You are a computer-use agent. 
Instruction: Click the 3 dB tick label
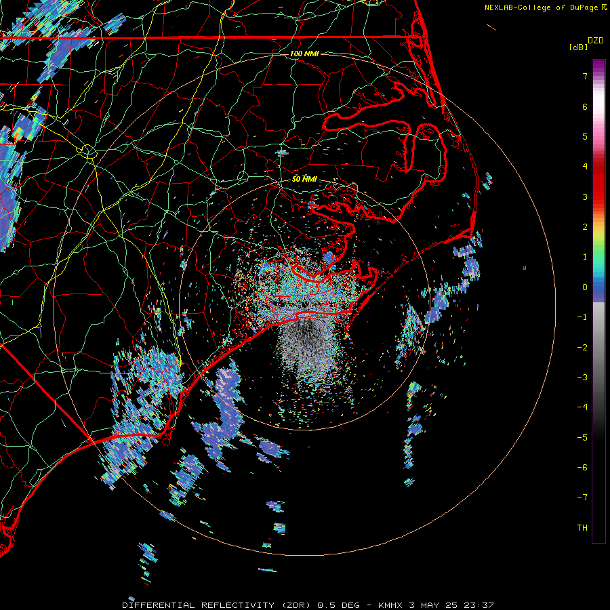coord(585,197)
